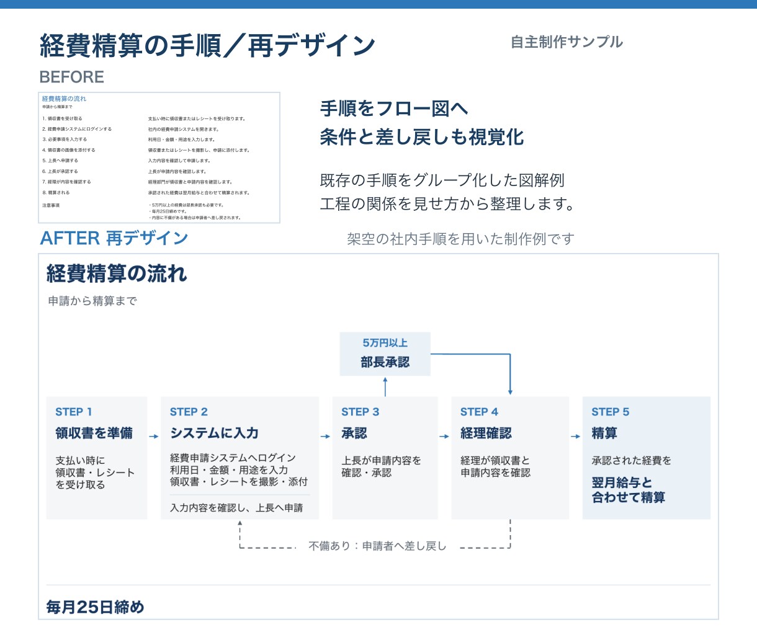Click the small blue "経費精算の流れ" title in BEFORE thumbnail

click(64, 99)
